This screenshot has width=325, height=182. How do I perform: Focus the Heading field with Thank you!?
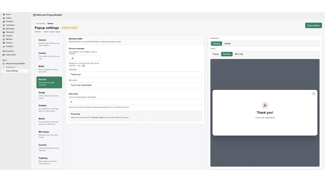(x=135, y=74)
